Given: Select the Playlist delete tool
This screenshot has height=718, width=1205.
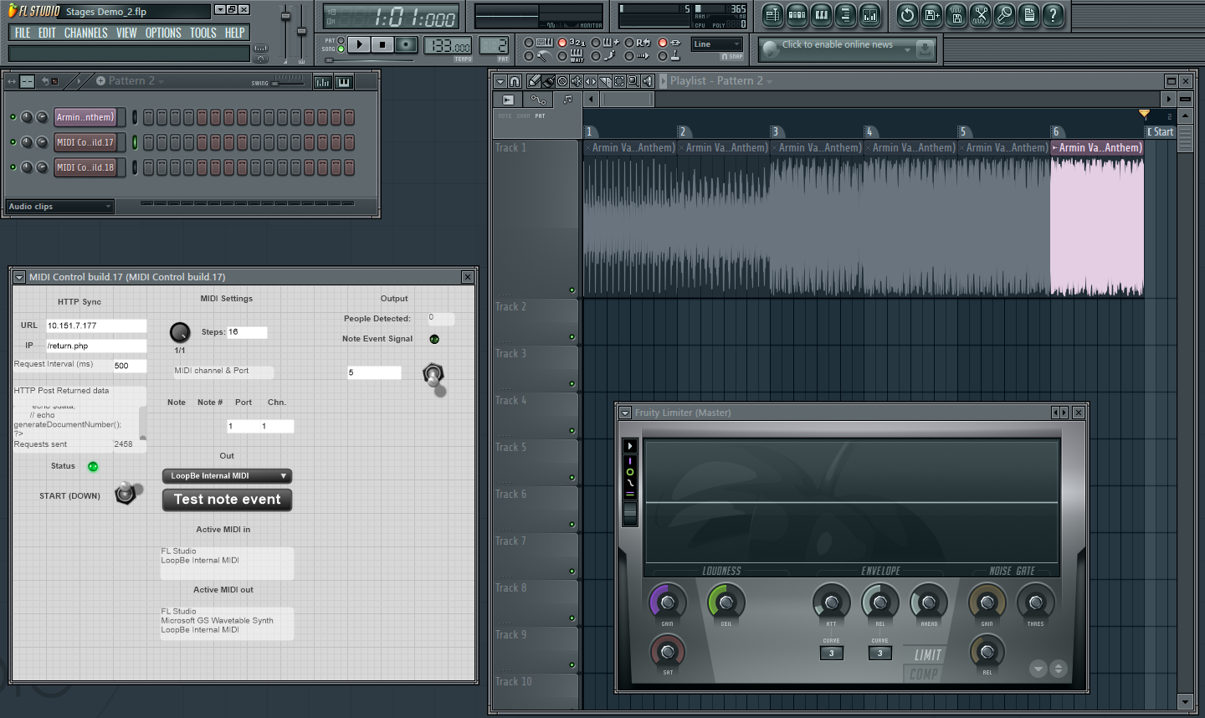Looking at the screenshot, I should click(x=562, y=81).
